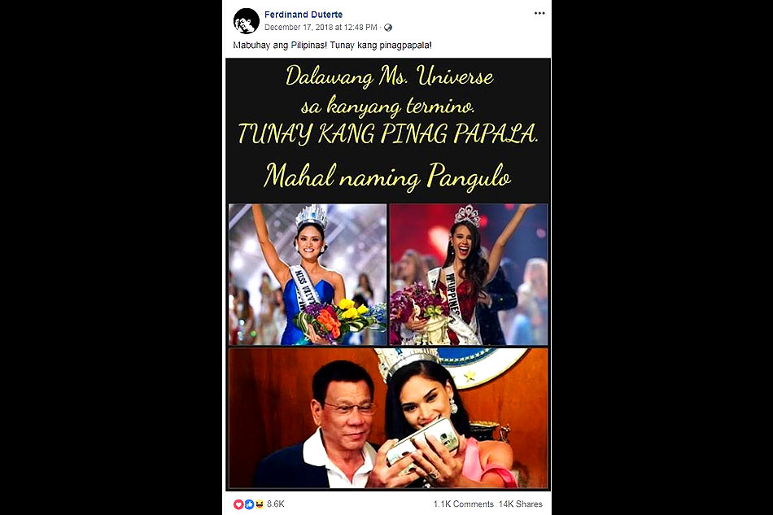Click the Ferdinand Duterte profile avatar
The height and width of the screenshot is (515, 773).
pyautogui.click(x=246, y=20)
